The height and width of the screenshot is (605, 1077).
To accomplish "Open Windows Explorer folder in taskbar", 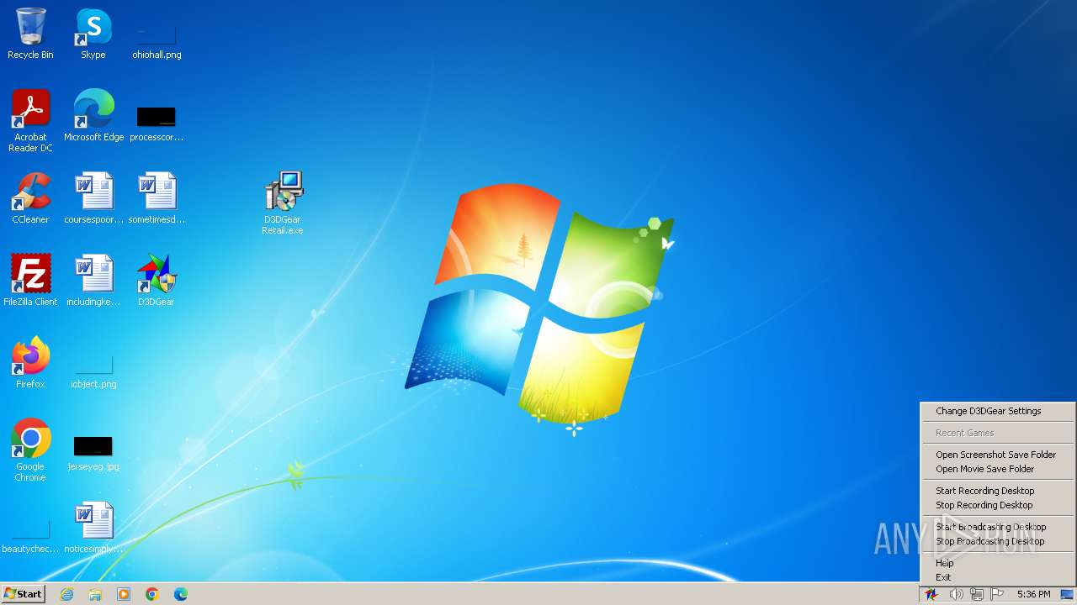I will (x=95, y=594).
